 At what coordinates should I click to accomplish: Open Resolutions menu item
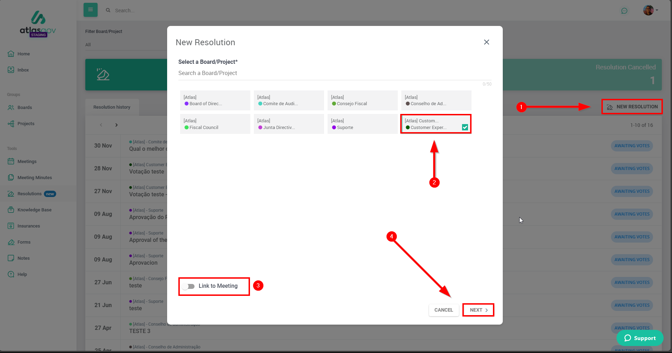click(29, 194)
